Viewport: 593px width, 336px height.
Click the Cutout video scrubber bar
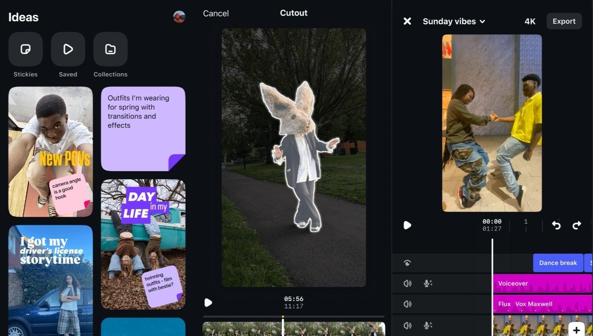294,316
